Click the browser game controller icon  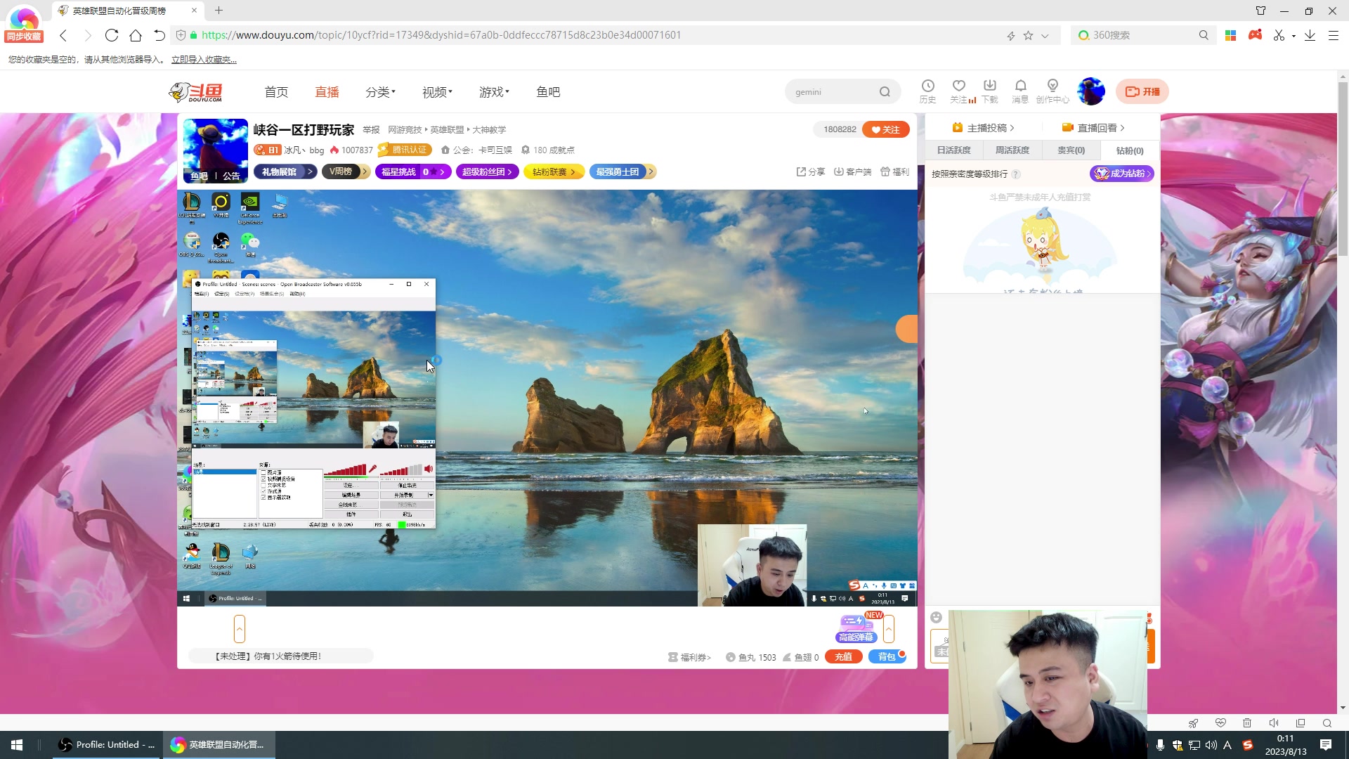coord(1255,35)
